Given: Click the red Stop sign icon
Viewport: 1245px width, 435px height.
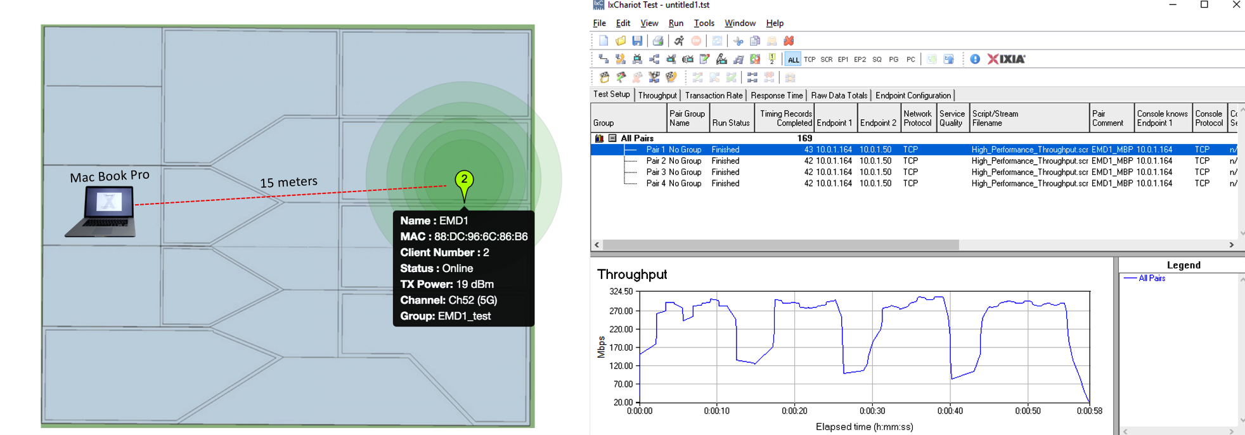Looking at the screenshot, I should (696, 41).
